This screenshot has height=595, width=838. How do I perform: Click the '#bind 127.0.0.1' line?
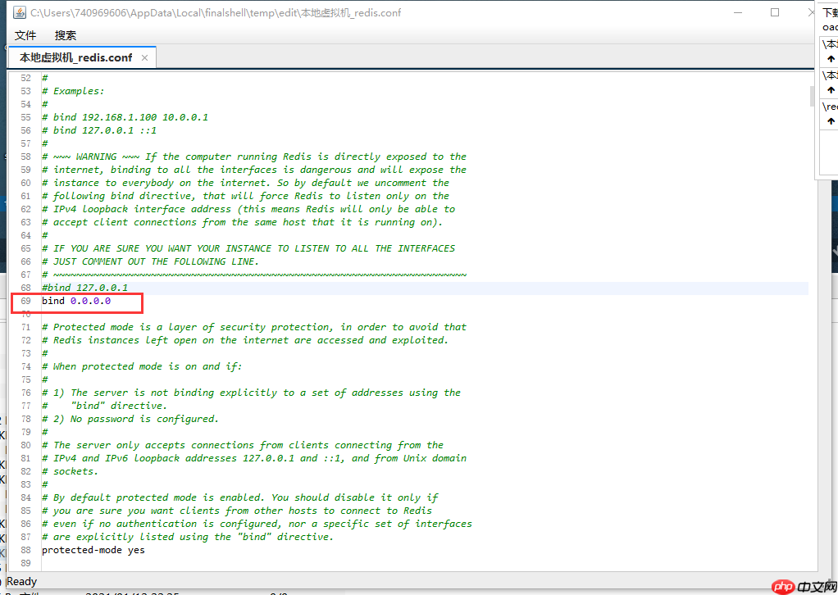[x=85, y=288]
